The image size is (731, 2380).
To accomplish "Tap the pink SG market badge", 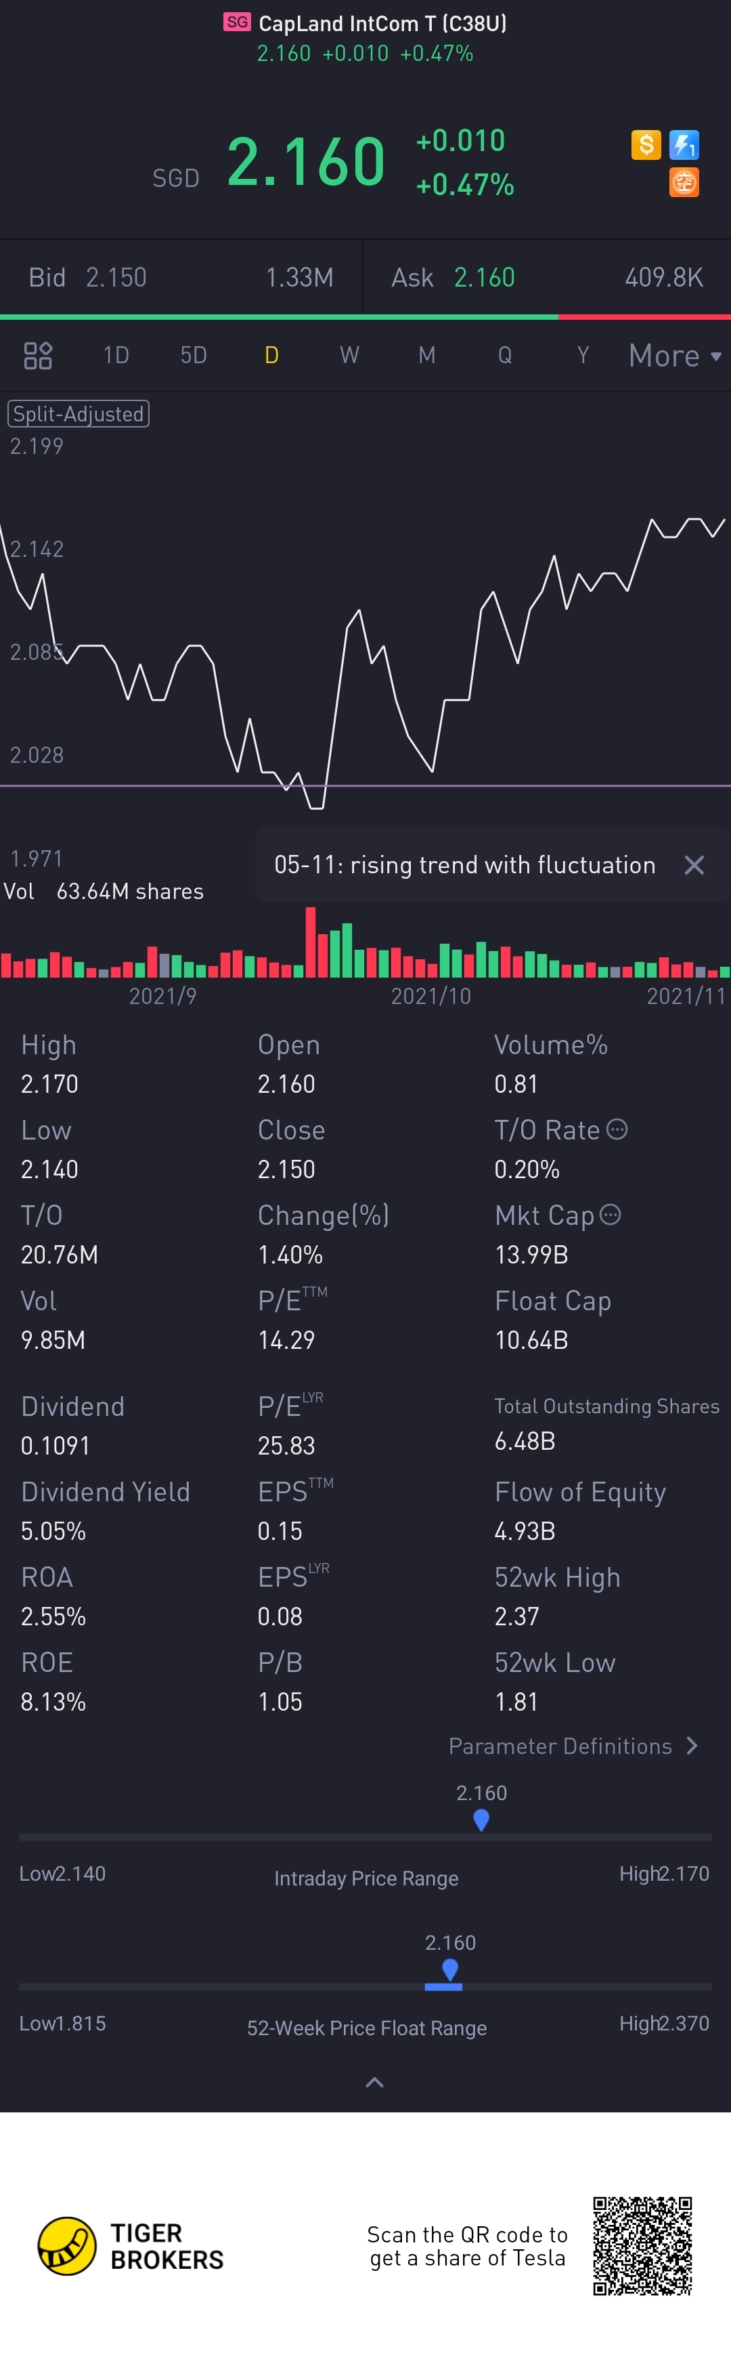I will tap(237, 22).
